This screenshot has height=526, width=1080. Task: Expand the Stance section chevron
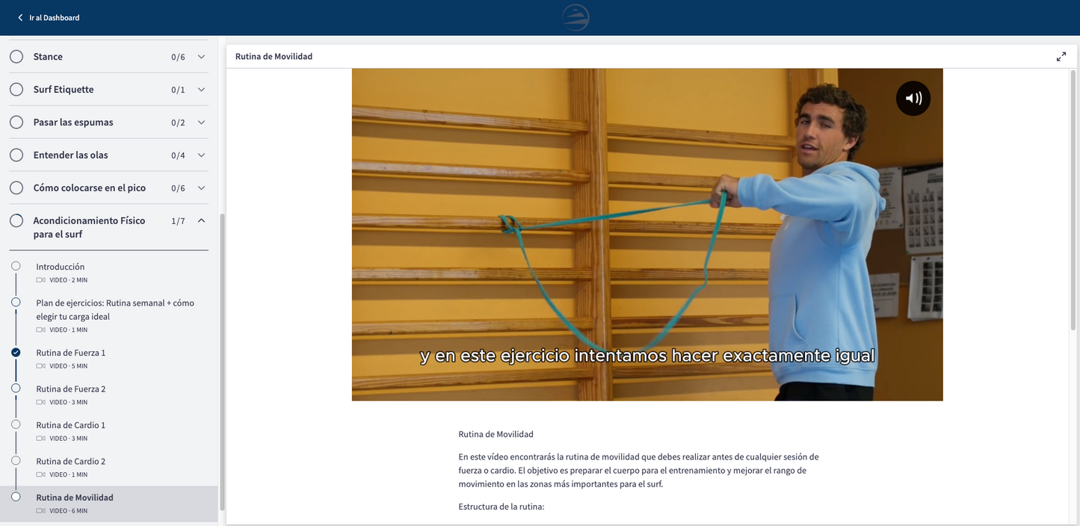pos(201,57)
